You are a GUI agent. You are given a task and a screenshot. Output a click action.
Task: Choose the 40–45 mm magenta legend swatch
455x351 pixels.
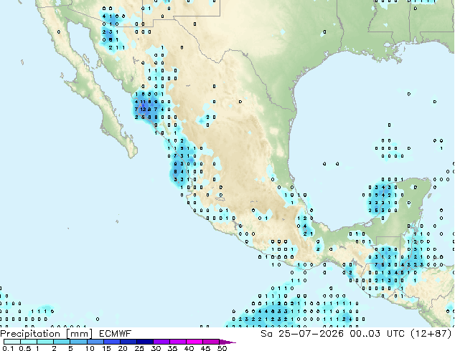point(194,342)
